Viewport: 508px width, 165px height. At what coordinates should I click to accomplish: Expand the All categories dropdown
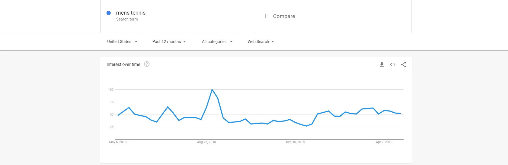(x=217, y=42)
